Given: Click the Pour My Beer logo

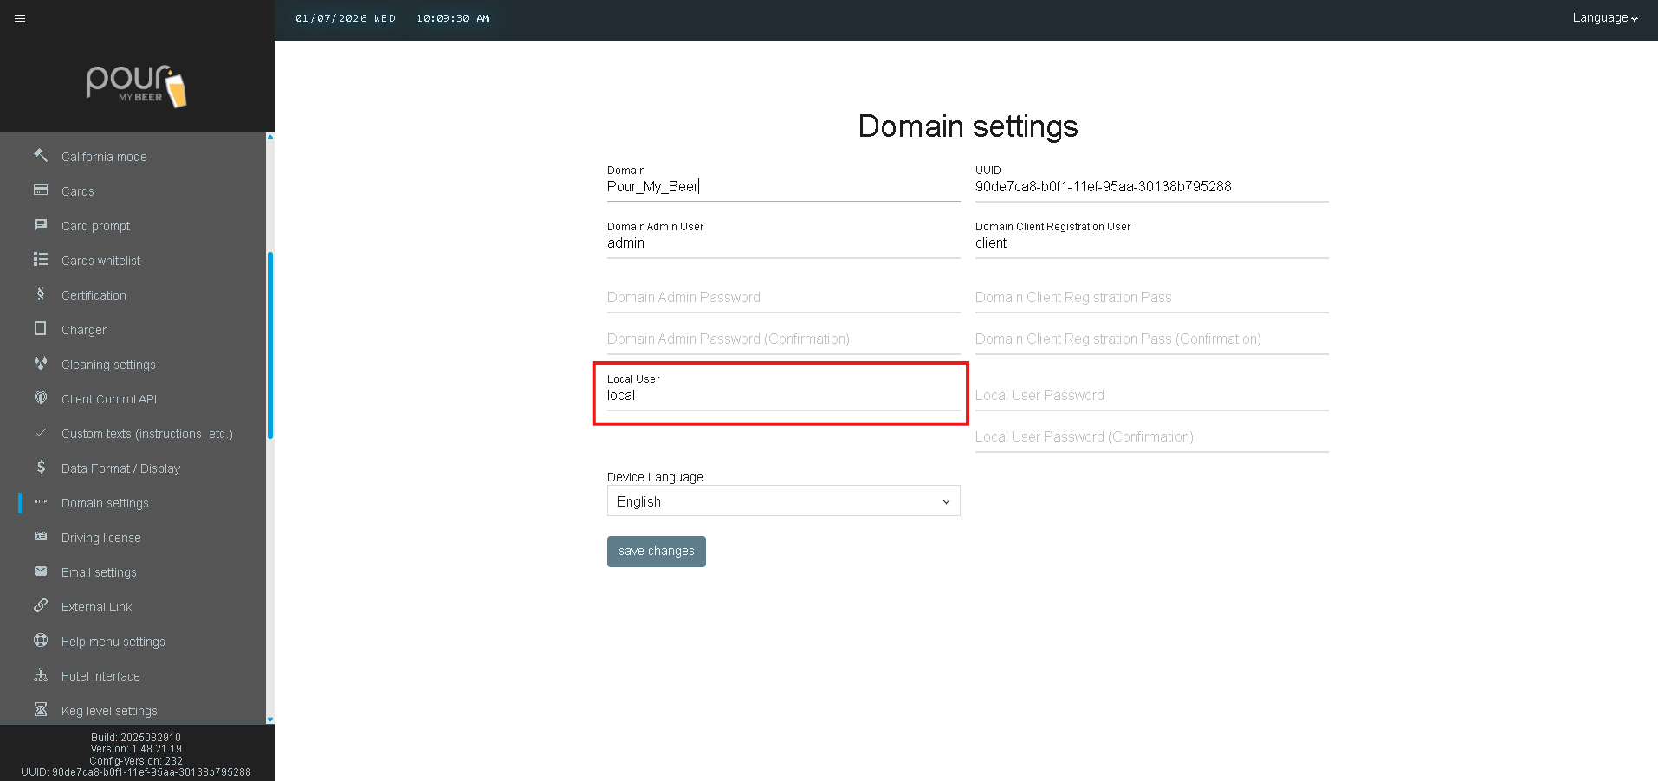Looking at the screenshot, I should [136, 86].
